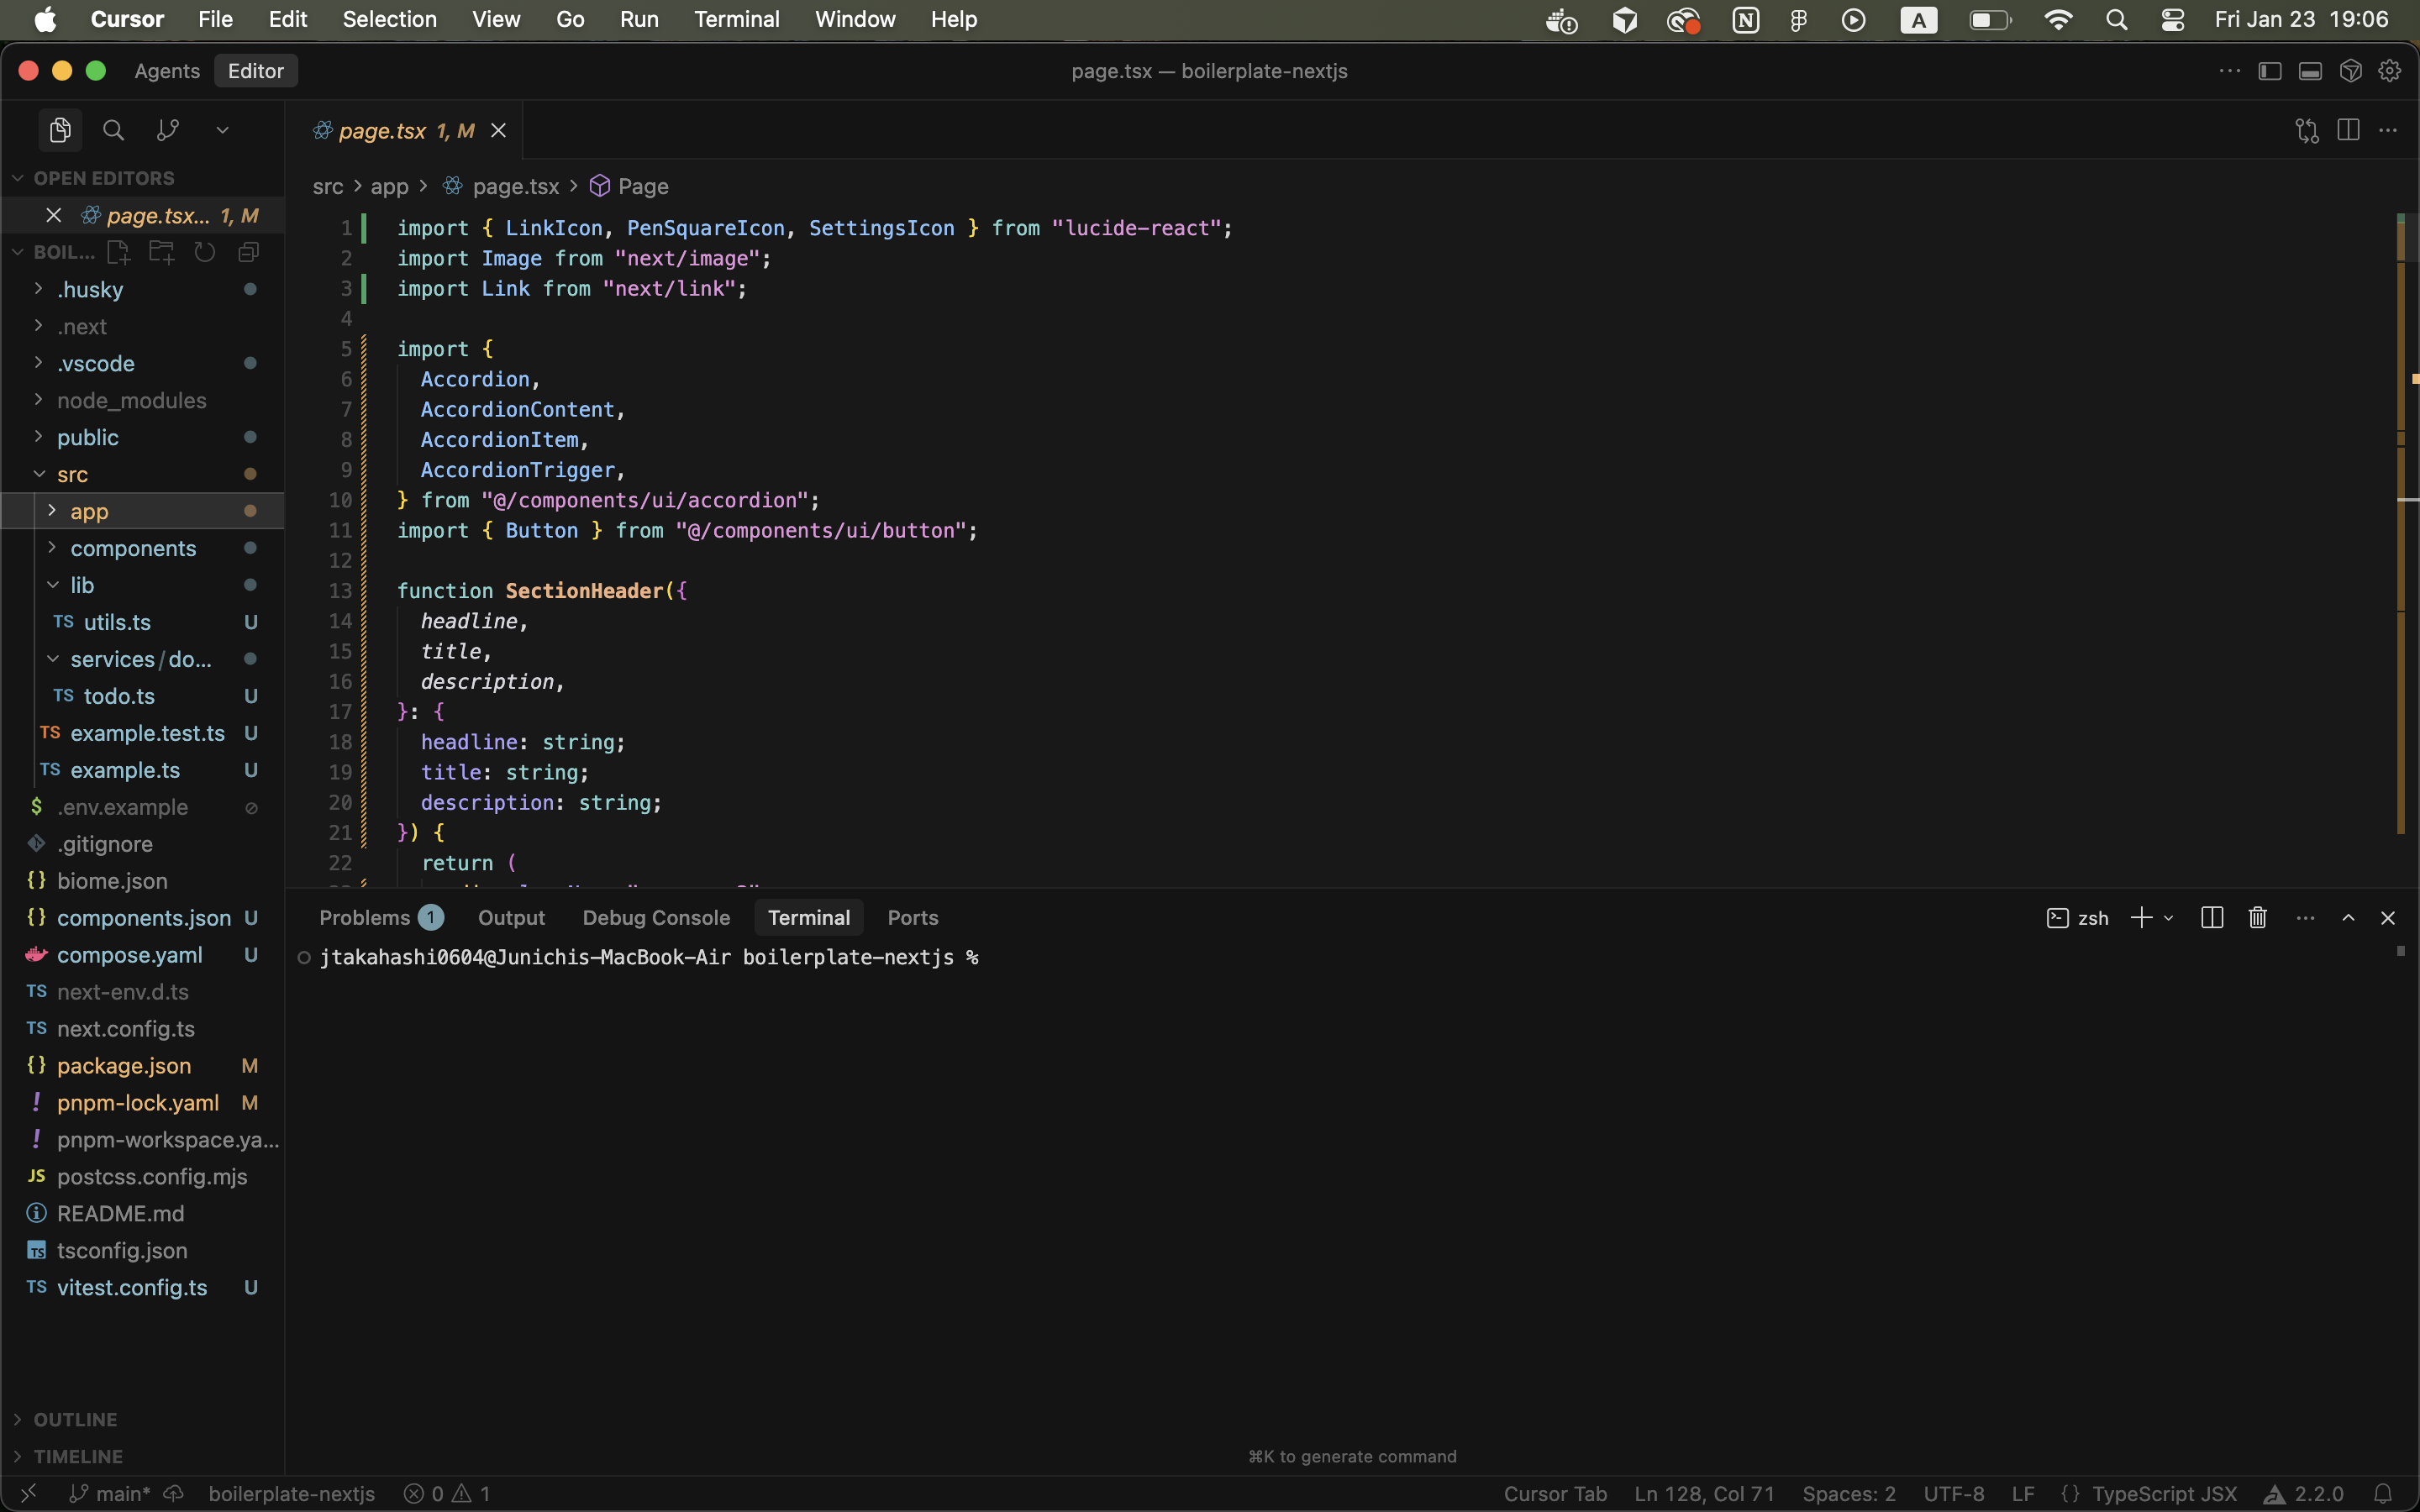Click Refresh Explorer icon
The height and width of the screenshot is (1512, 2420).
click(205, 252)
